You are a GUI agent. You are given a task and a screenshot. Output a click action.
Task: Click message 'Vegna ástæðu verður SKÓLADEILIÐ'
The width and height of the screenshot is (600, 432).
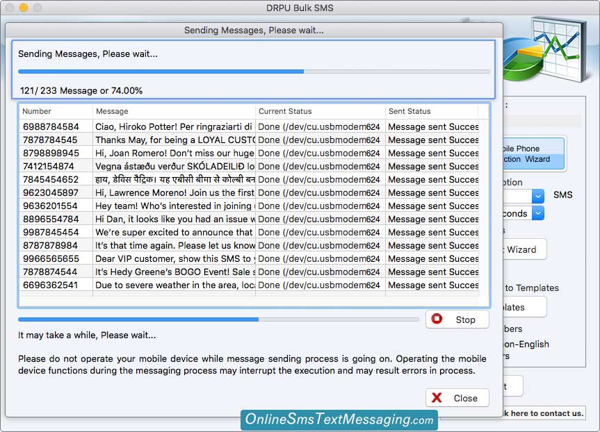(174, 166)
